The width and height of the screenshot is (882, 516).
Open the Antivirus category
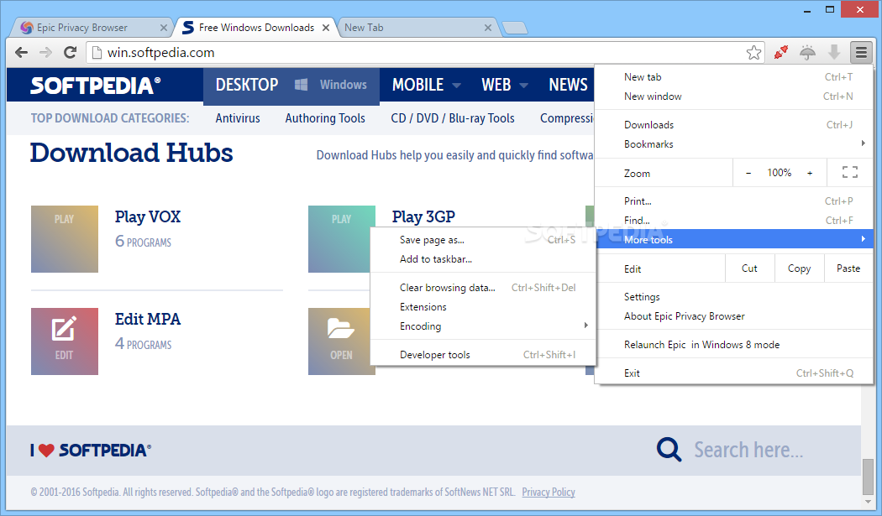coord(238,118)
